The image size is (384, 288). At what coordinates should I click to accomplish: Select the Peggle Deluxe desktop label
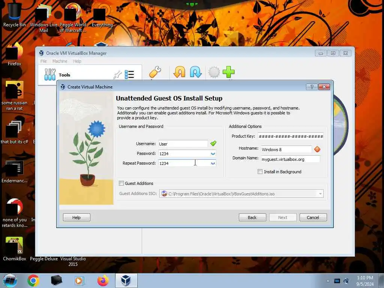tap(44, 259)
